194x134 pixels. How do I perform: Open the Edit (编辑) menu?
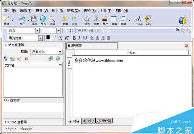(x=26, y=11)
